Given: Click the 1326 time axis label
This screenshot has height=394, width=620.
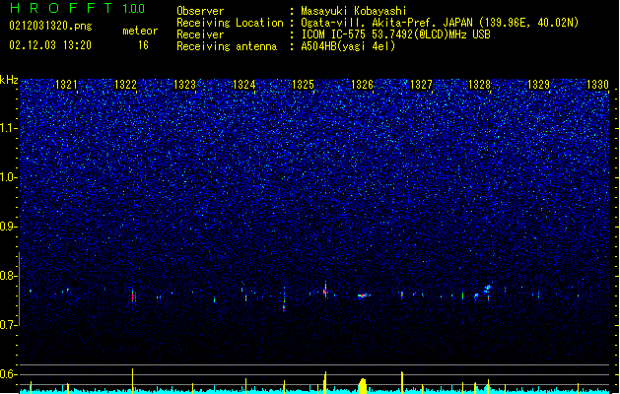Looking at the screenshot, I should point(362,85).
